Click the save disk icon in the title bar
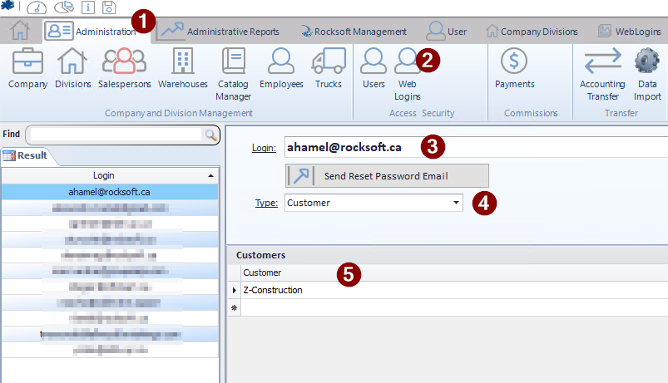The image size is (668, 383). 109,7
